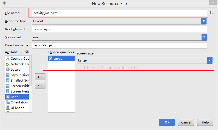Add qualifier with the >> button
The width and height of the screenshot is (218, 130).
(40, 77)
